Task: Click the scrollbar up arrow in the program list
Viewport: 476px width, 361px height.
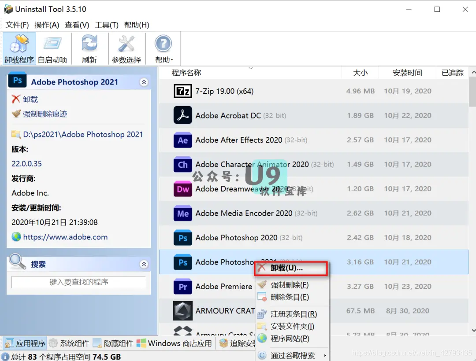Action: click(x=472, y=72)
